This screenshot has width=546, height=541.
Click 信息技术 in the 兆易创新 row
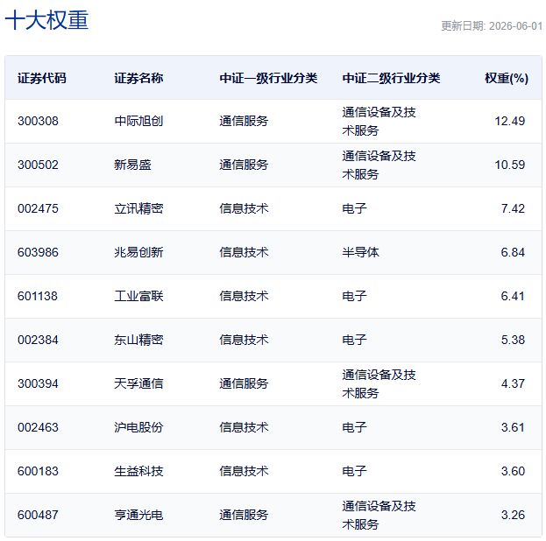point(244,253)
